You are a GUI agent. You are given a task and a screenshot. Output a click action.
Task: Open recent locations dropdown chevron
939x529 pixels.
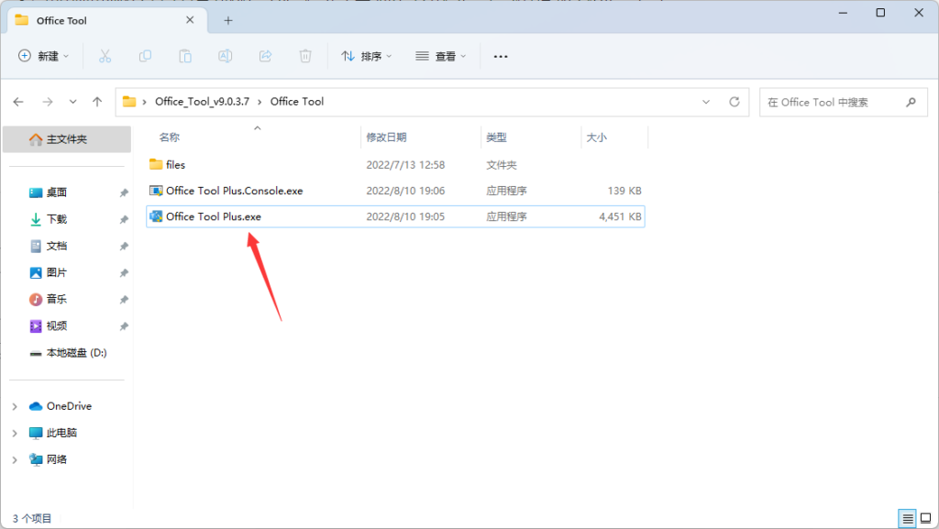pyautogui.click(x=72, y=102)
